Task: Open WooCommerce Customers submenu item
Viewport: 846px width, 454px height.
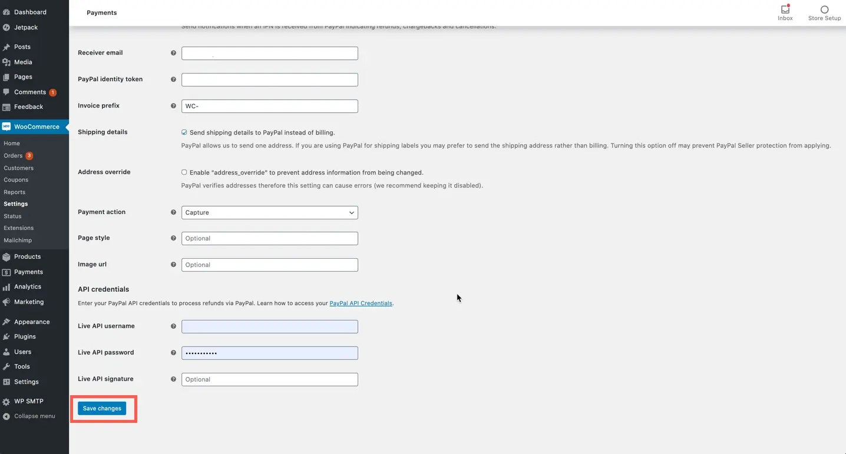Action: (x=18, y=168)
